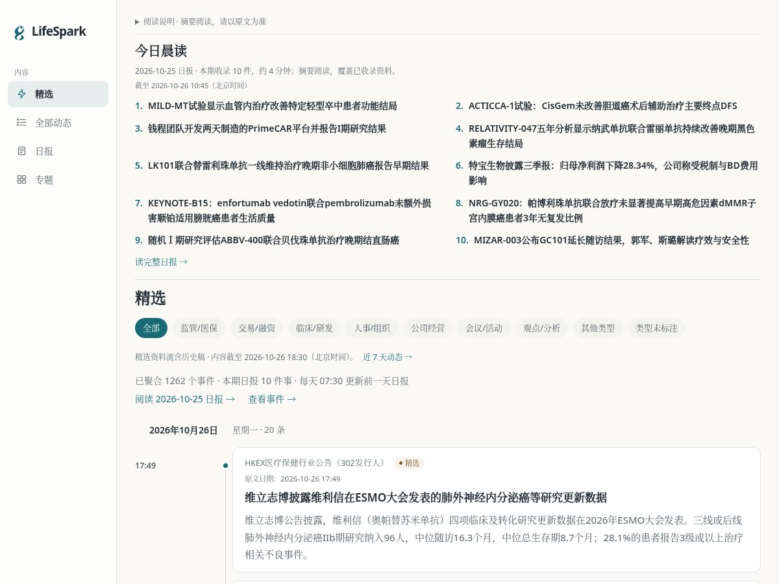Click the 17:49 timestamp label
Screen dimensions: 779x584
145,465
